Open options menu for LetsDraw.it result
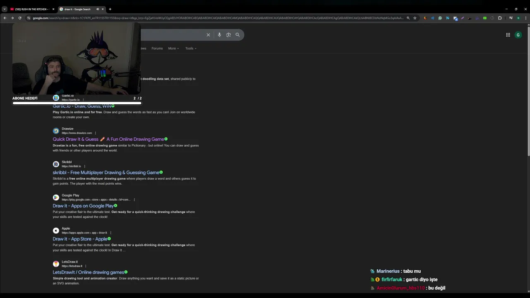This screenshot has height=298, width=530. 86,266
